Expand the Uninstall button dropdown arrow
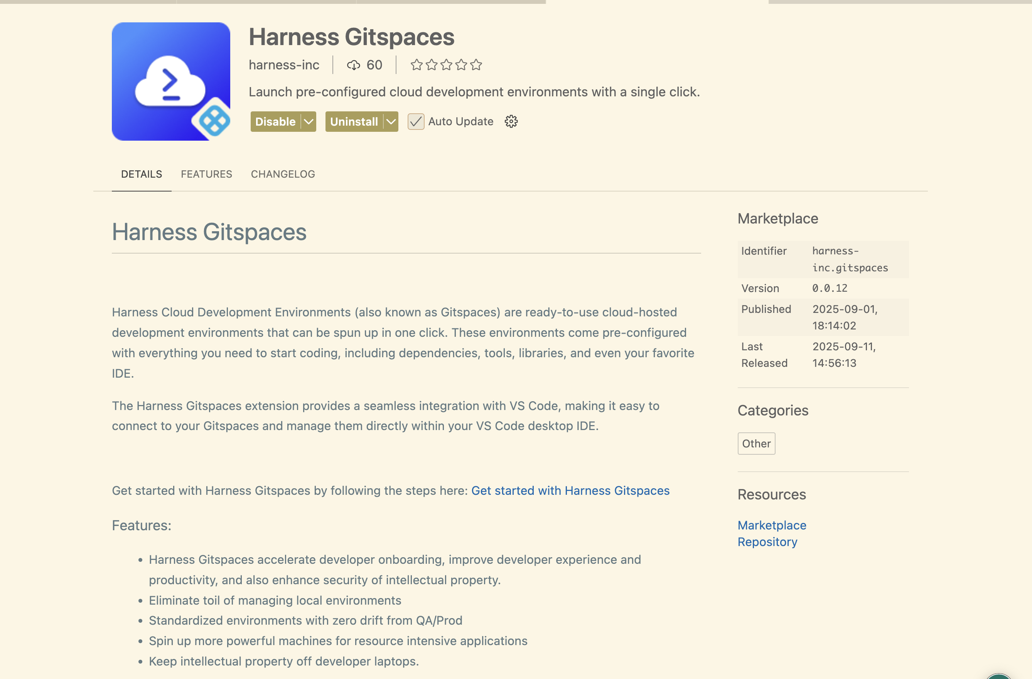The height and width of the screenshot is (679, 1032). [391, 122]
